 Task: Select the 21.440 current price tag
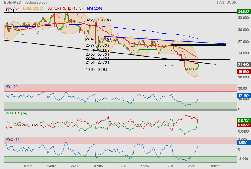click(x=243, y=64)
